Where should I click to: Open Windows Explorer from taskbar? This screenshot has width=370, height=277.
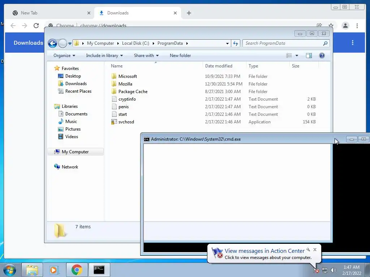tap(32, 270)
